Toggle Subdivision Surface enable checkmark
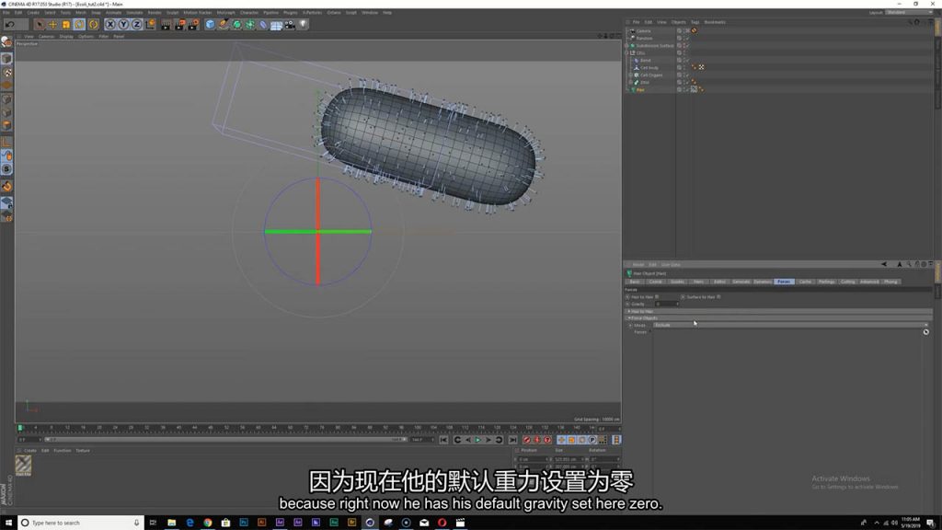Image resolution: width=942 pixels, height=530 pixels. 687,46
